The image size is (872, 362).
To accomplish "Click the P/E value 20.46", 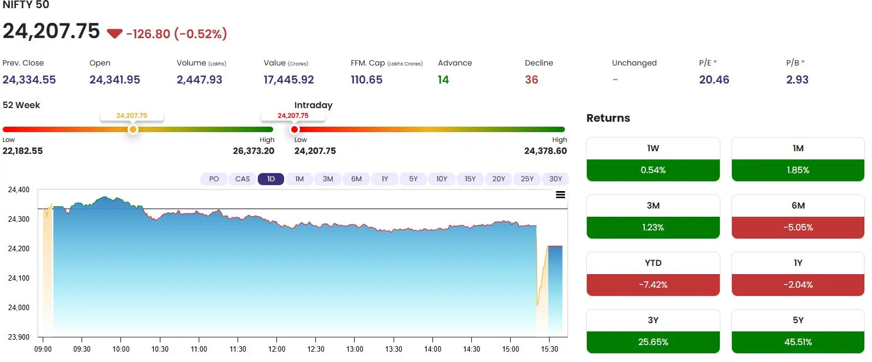I will click(714, 80).
